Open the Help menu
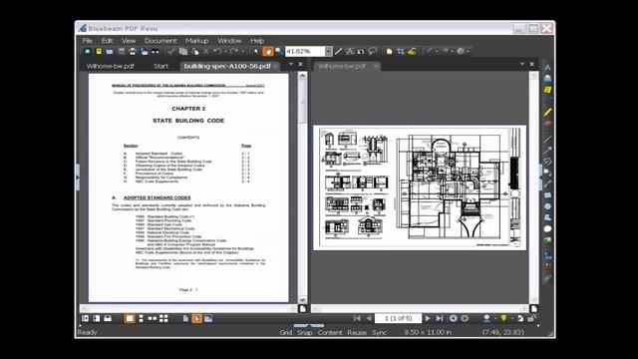Image resolution: width=638 pixels, height=359 pixels. [257, 41]
